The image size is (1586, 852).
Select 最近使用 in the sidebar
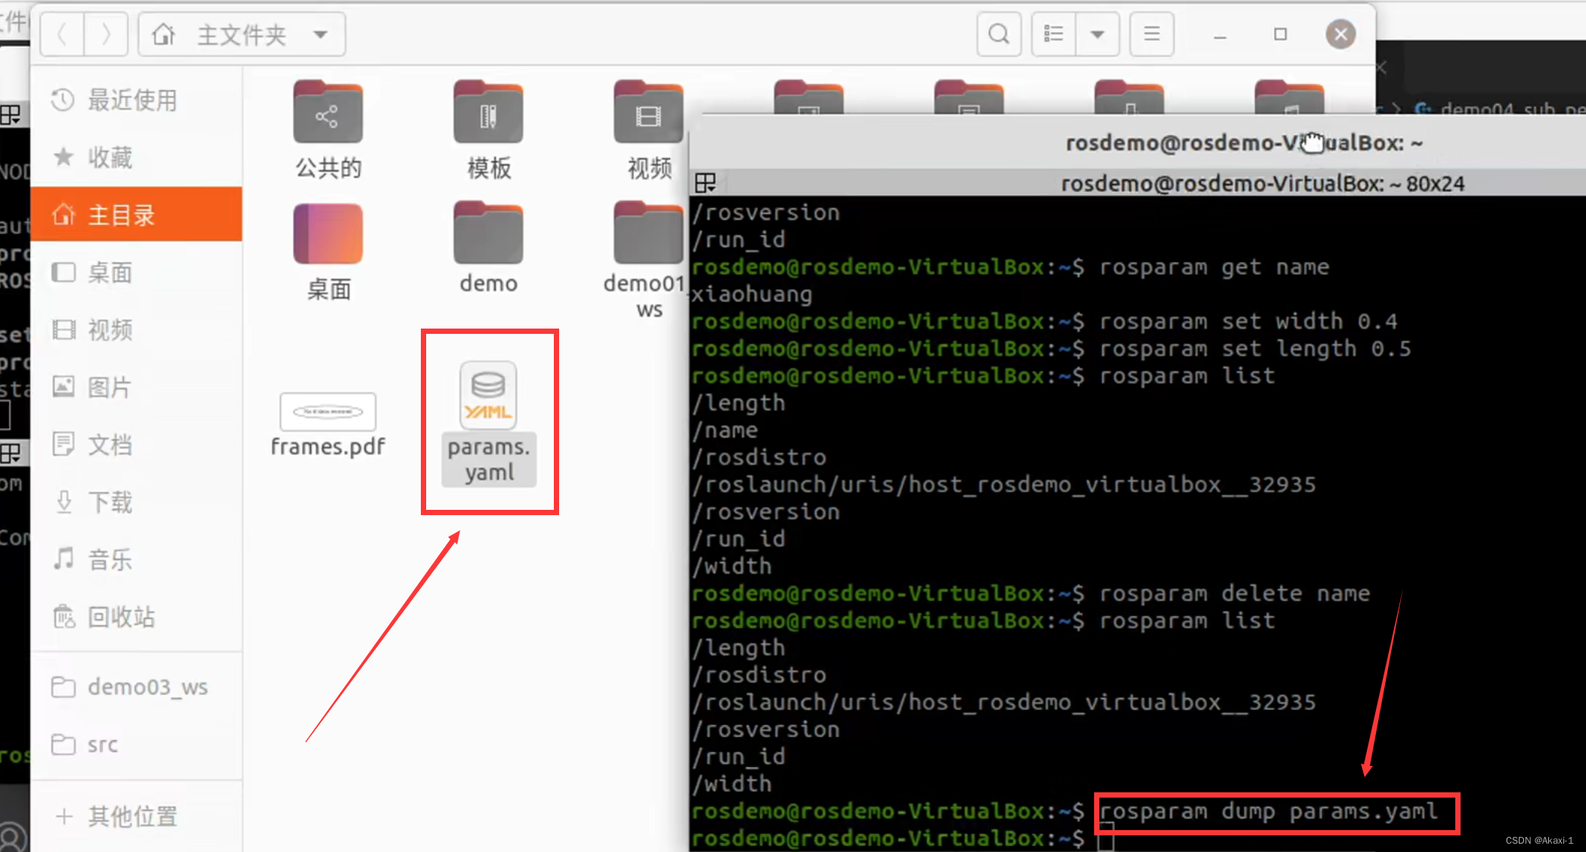pyautogui.click(x=132, y=100)
